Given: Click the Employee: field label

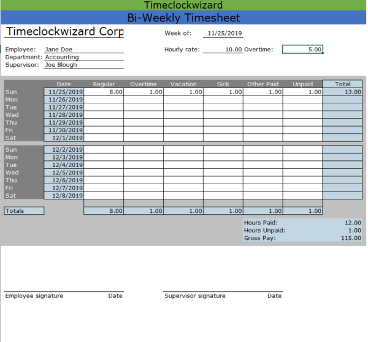Looking at the screenshot, I should (21, 50).
